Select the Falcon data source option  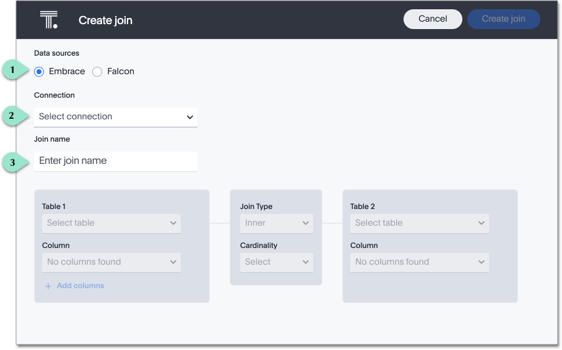click(97, 72)
